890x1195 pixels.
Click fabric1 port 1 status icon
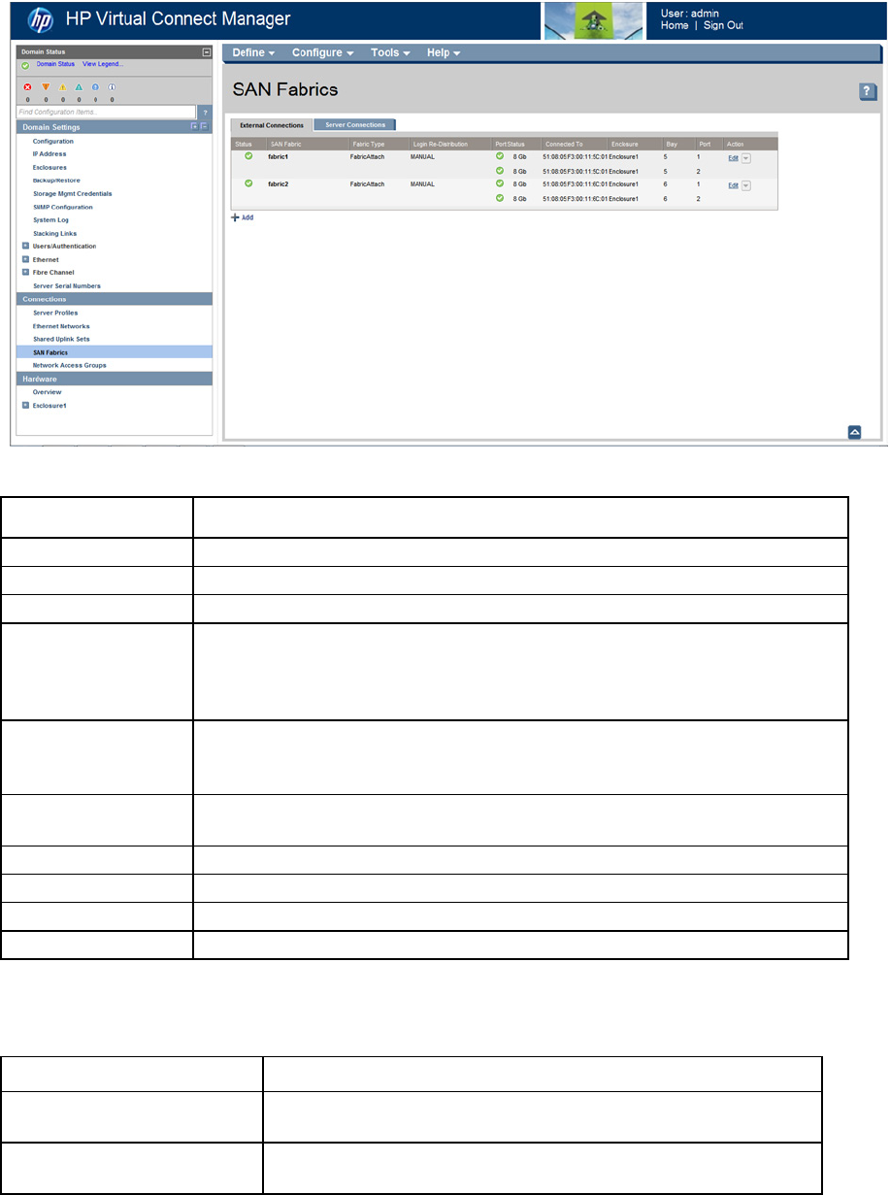[x=500, y=155]
